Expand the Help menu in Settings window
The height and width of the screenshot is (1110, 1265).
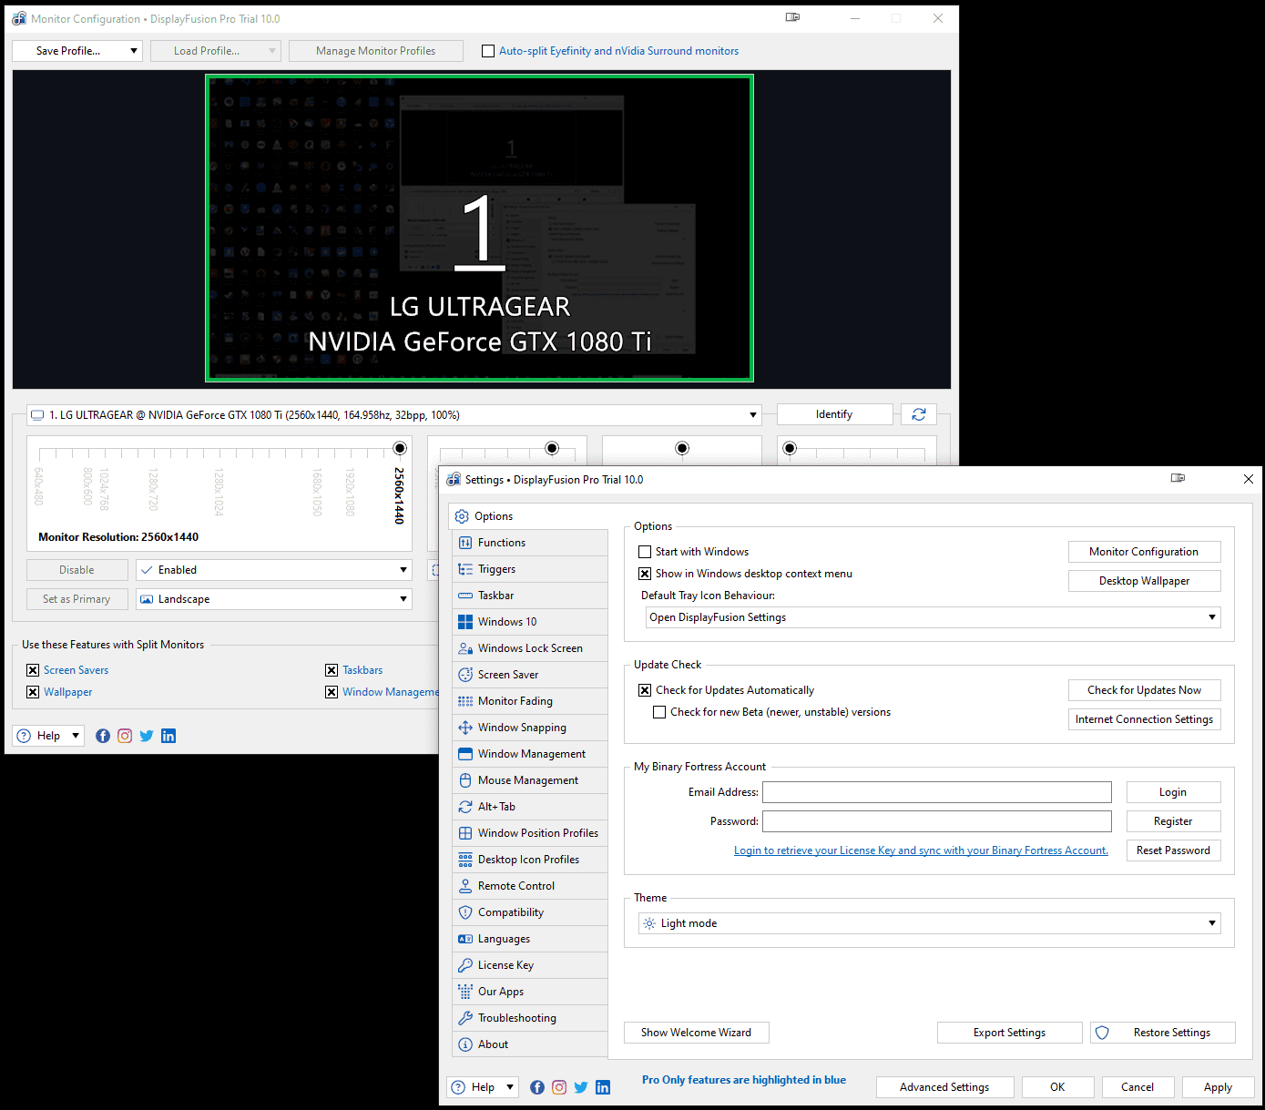click(x=483, y=1087)
